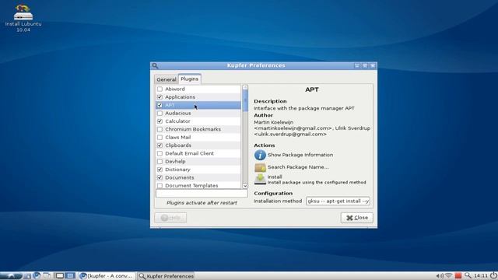The image size is (498, 280).
Task: Select the Audacious row label
Action: (178, 114)
